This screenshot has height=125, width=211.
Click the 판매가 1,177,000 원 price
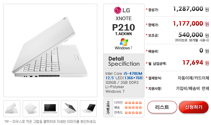click(191, 24)
